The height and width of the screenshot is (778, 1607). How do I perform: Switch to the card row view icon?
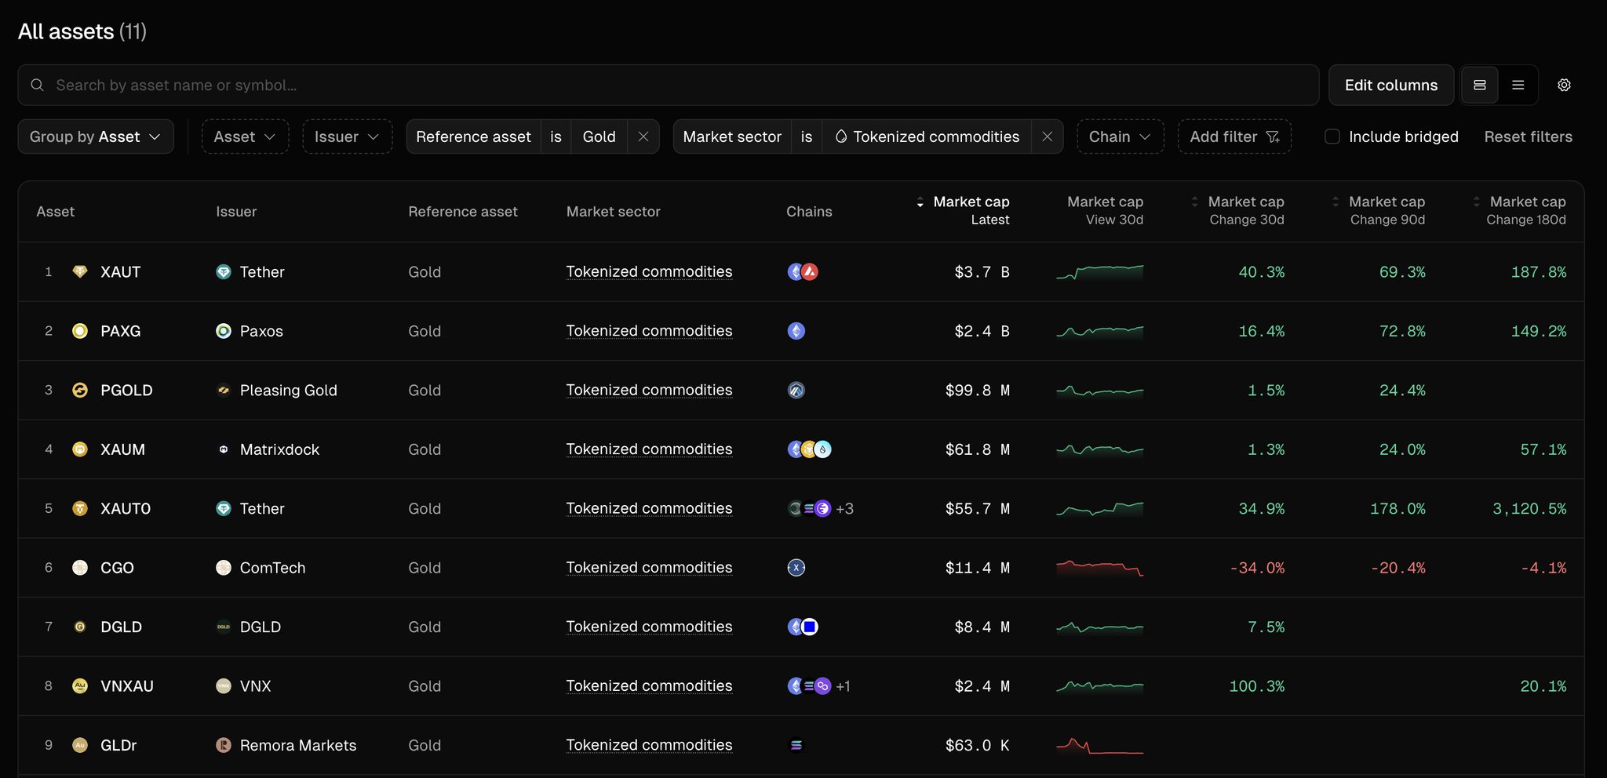click(1480, 85)
